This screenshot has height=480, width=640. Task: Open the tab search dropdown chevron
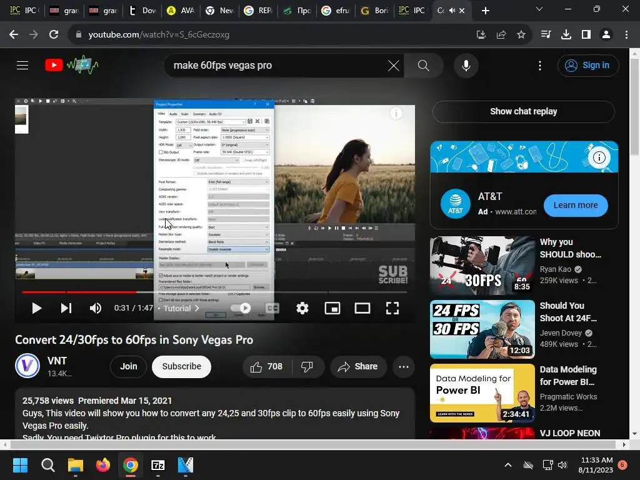click(x=539, y=9)
